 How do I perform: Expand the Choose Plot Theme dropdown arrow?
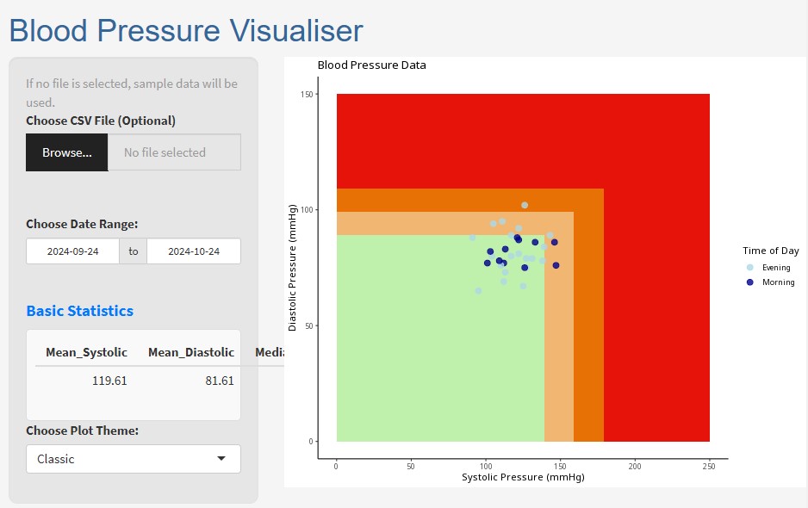tap(221, 459)
